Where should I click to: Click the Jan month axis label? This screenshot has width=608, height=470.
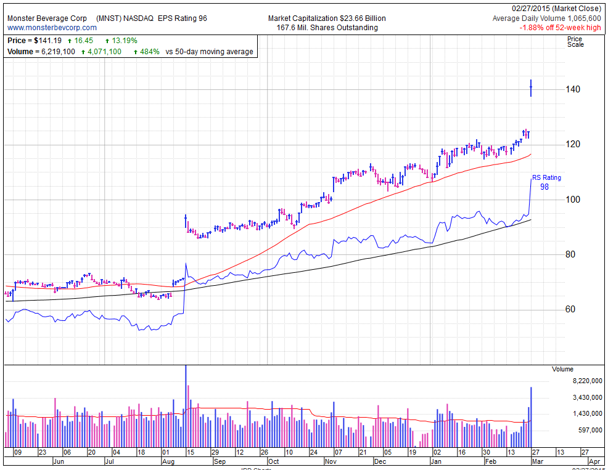[x=436, y=461]
